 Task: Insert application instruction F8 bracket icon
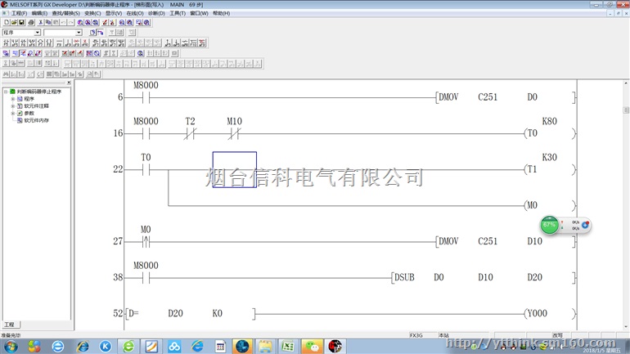pos(50,43)
